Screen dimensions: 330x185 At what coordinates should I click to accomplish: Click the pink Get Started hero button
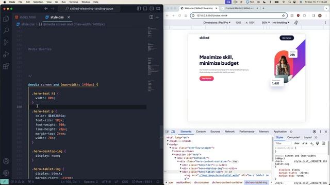[206, 79]
